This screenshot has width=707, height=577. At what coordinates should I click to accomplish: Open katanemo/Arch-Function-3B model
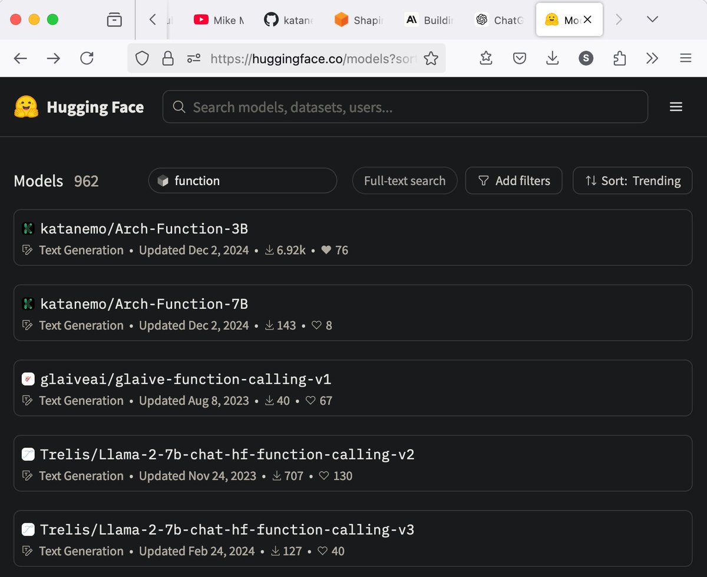(353, 238)
